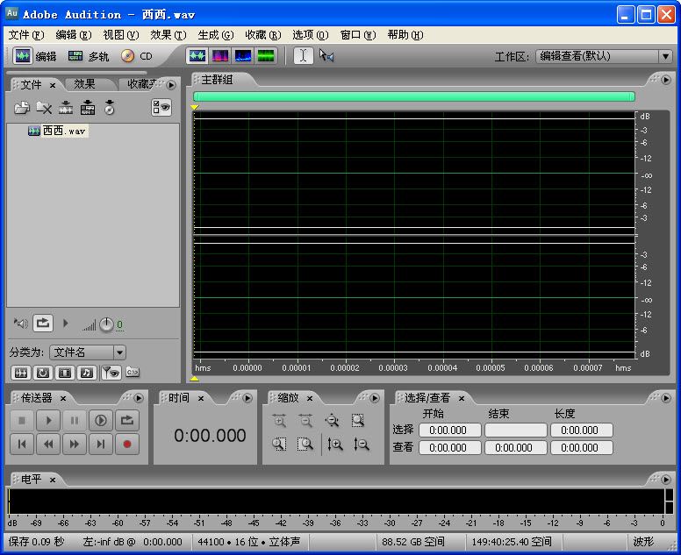
Task: Open the 工作区 workspace dropdown
Action: [604, 56]
